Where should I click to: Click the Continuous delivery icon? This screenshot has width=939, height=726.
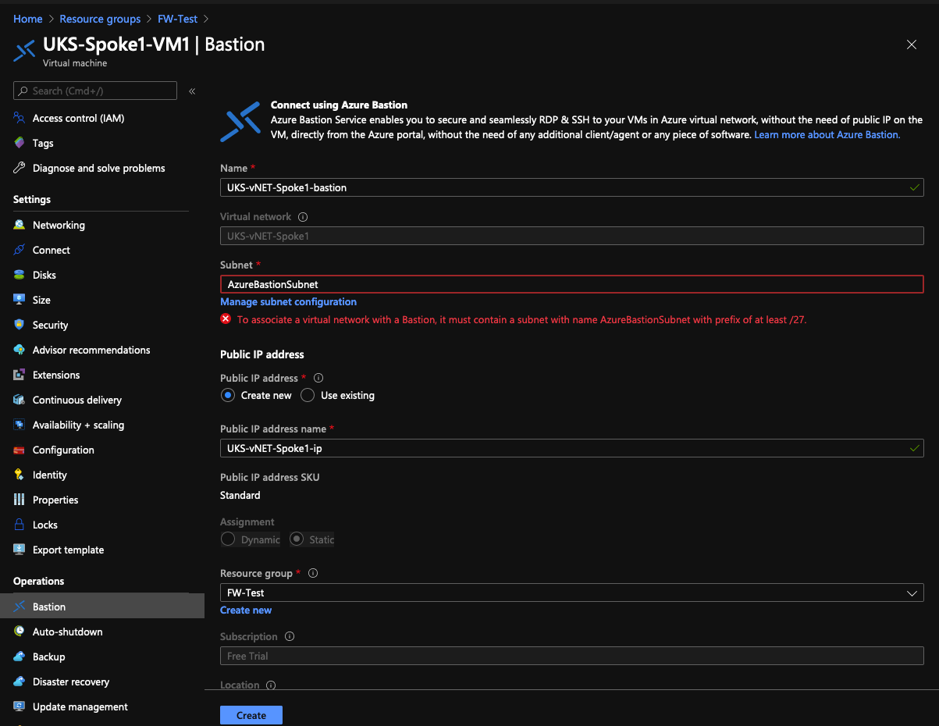click(20, 400)
